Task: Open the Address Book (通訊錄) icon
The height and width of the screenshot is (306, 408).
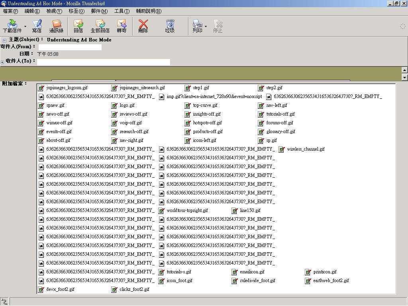Action: click(56, 24)
